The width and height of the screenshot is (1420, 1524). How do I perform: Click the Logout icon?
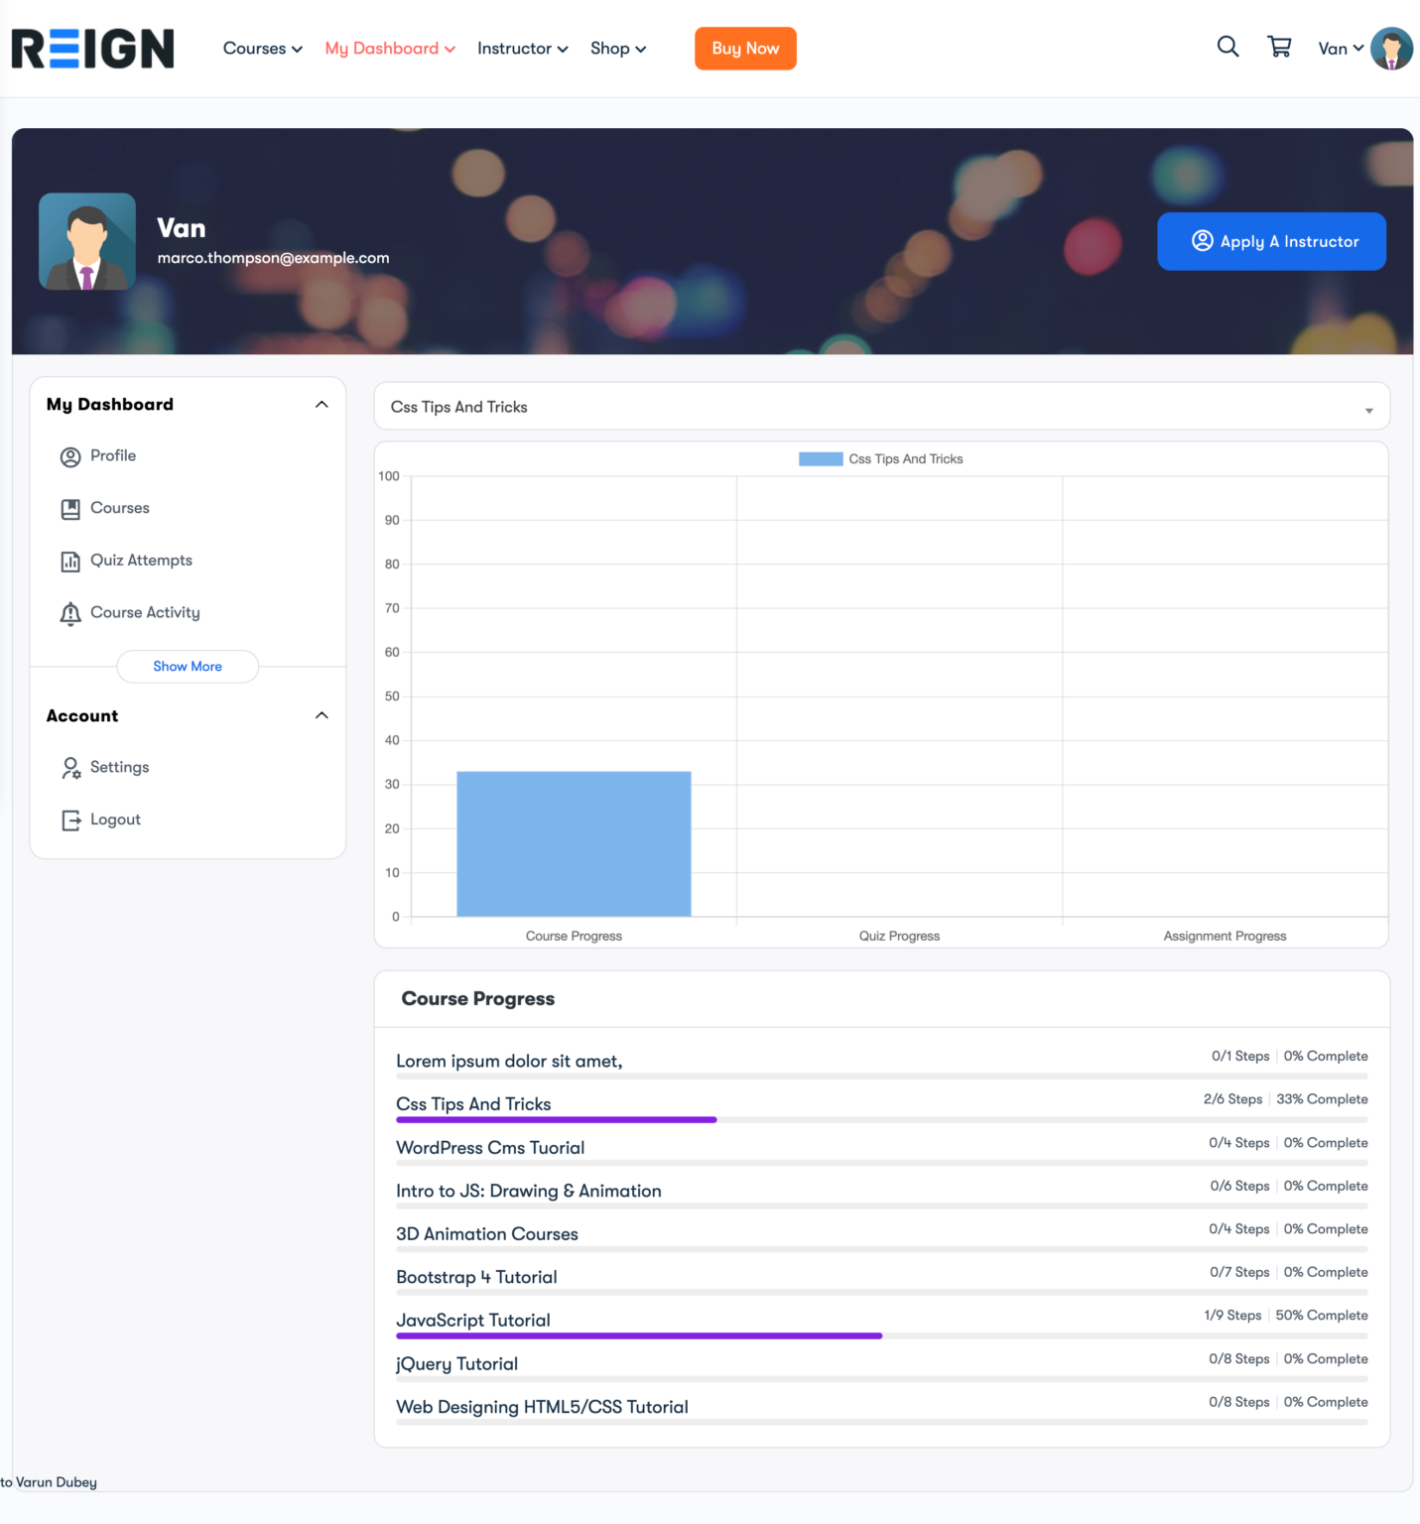(69, 820)
